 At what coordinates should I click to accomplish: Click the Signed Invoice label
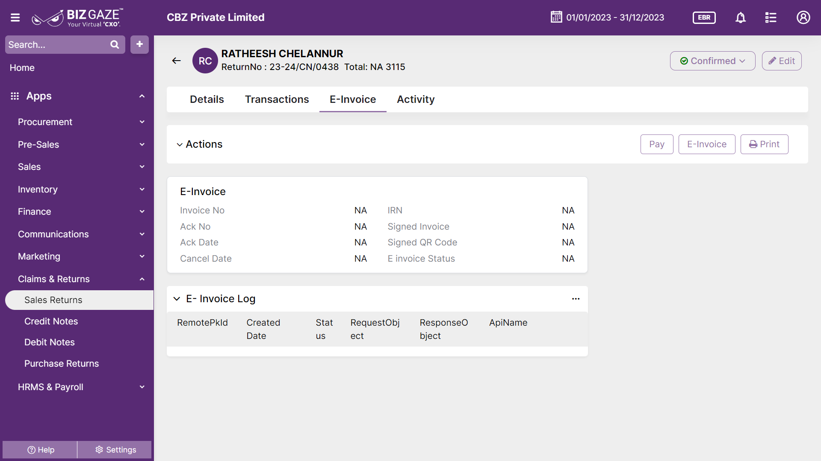click(x=418, y=227)
